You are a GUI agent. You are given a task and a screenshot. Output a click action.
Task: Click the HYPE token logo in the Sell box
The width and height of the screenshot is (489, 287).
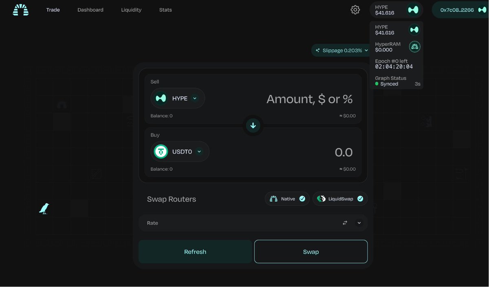(161, 99)
